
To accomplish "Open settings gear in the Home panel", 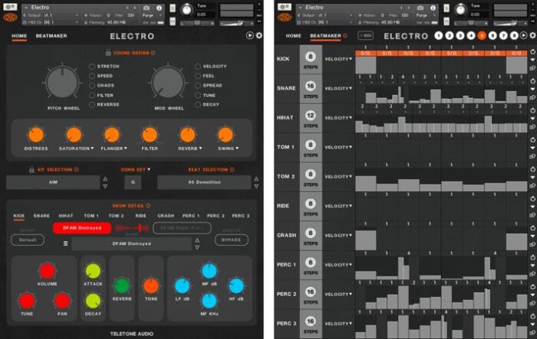I will coord(259,36).
